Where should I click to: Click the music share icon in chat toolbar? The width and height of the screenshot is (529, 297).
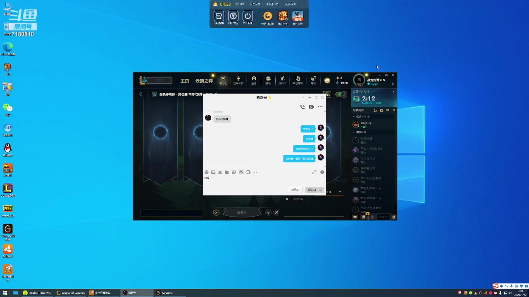click(x=234, y=172)
